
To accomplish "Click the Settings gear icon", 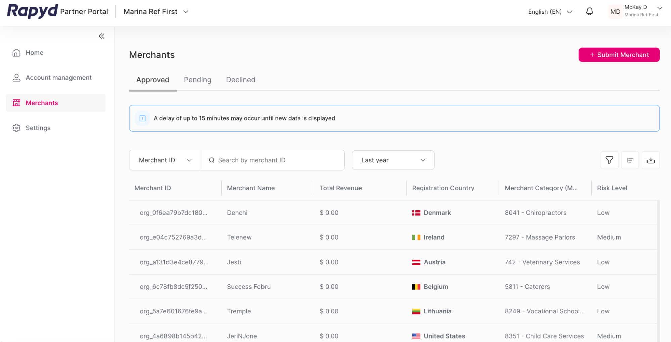I will click(x=16, y=128).
